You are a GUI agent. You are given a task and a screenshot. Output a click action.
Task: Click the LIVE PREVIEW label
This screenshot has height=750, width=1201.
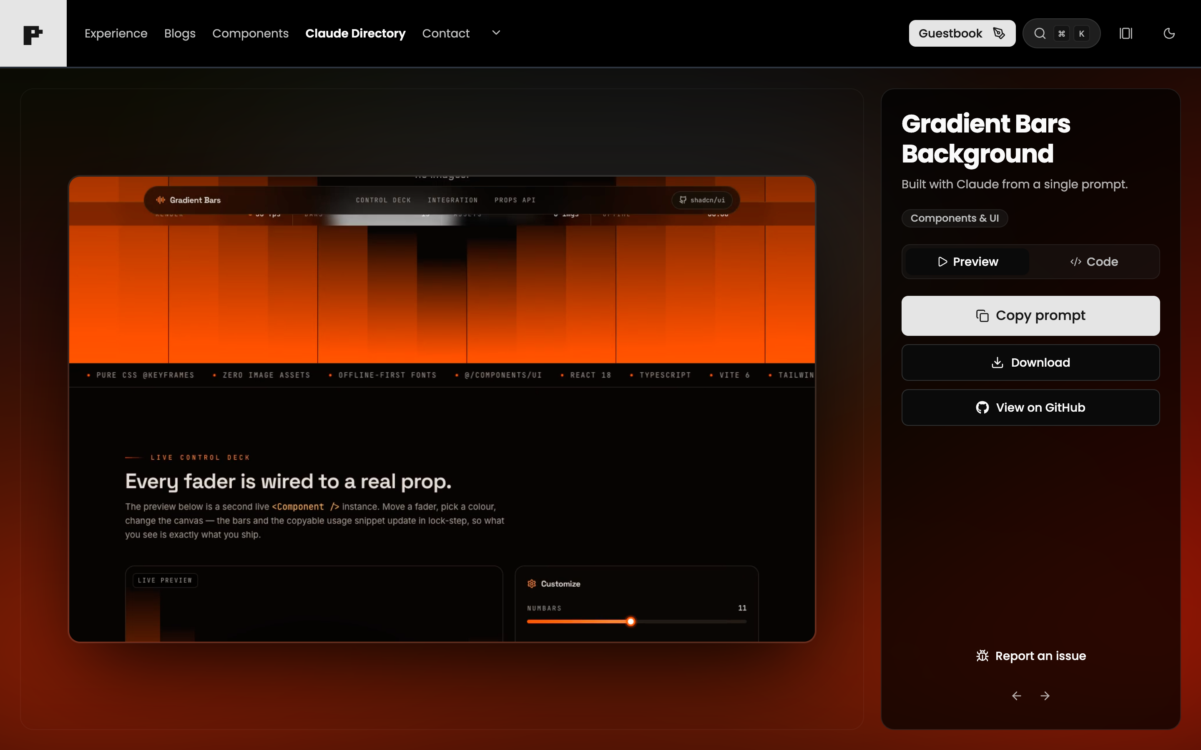(x=165, y=580)
